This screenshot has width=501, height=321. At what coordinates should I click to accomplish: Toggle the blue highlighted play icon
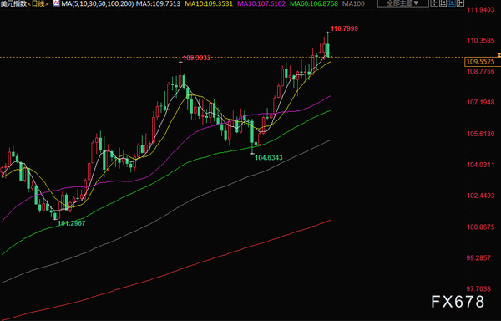click(452, 3)
